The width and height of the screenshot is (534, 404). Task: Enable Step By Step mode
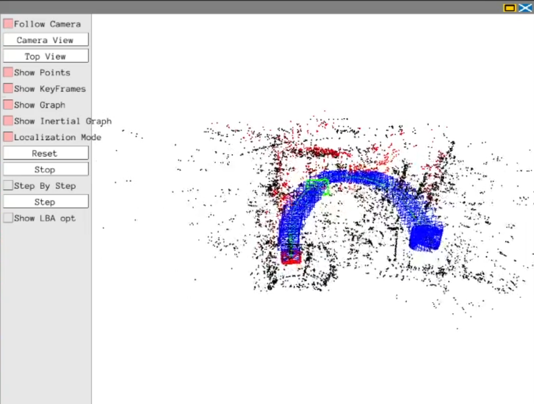pos(7,185)
